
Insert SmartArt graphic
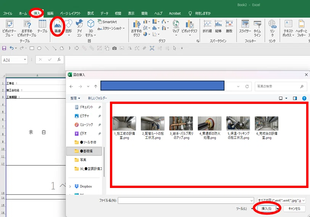tap(107, 22)
